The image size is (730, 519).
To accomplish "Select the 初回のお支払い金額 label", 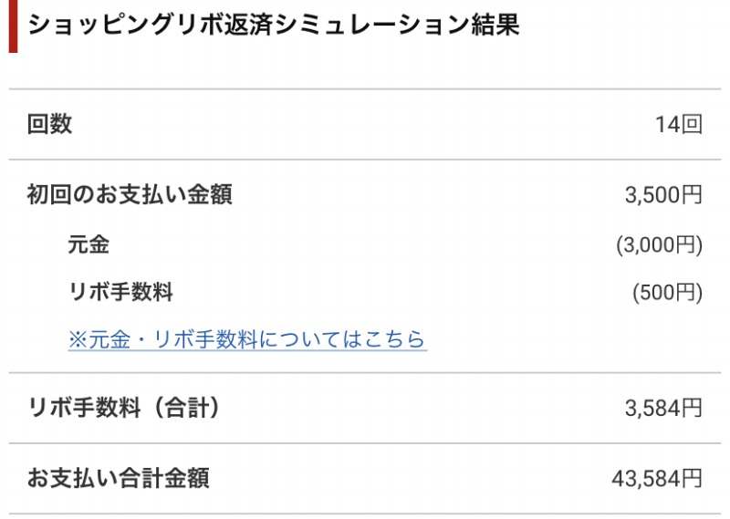I will [130, 194].
